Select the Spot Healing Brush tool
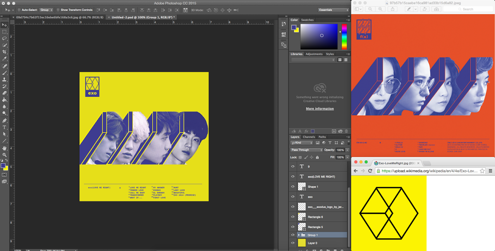 point(5,66)
